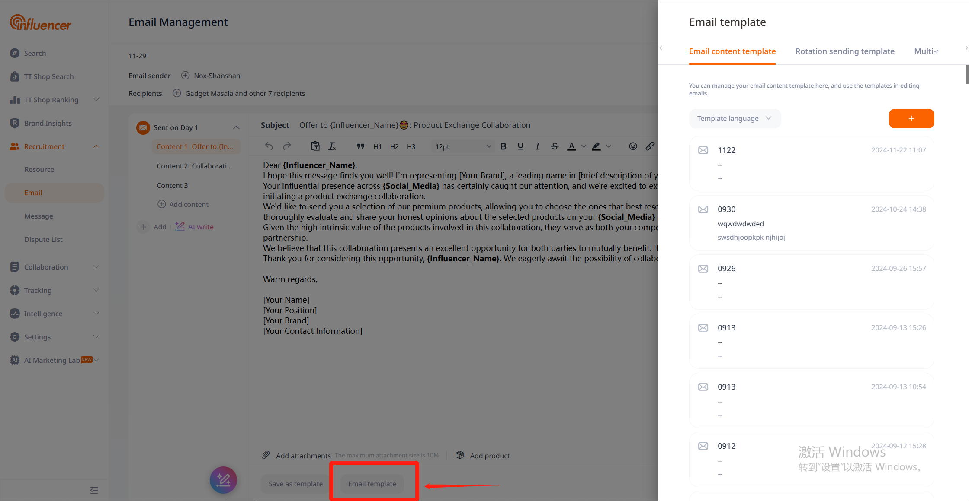Insert a blockquote with the quote icon
Viewport: 969px width, 501px height.
(360, 146)
